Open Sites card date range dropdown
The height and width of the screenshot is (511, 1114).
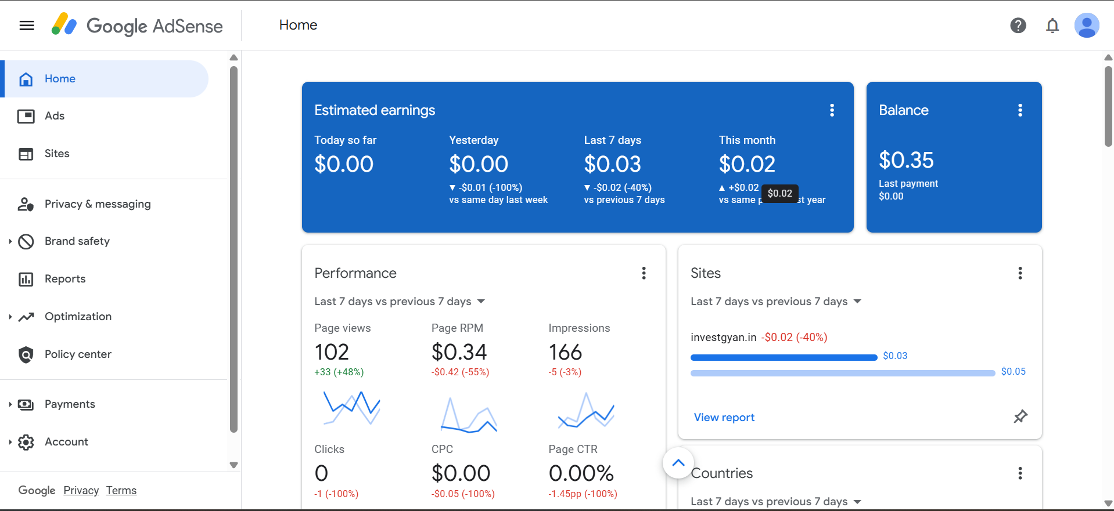coord(776,302)
